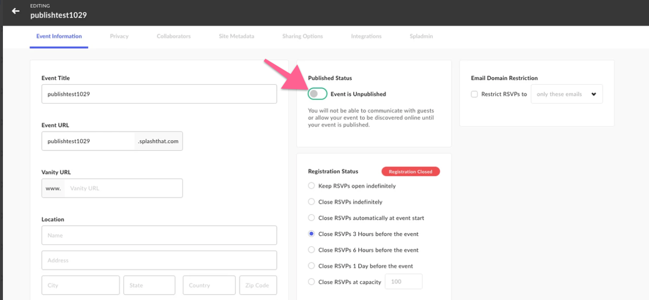This screenshot has width=649, height=300.
Task: Pick Close RSVPs 6 Hours before event
Action: coord(311,250)
